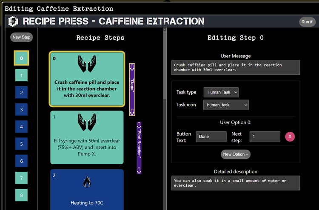
Task: Select step 0 in the sidebar
Action: (21, 58)
